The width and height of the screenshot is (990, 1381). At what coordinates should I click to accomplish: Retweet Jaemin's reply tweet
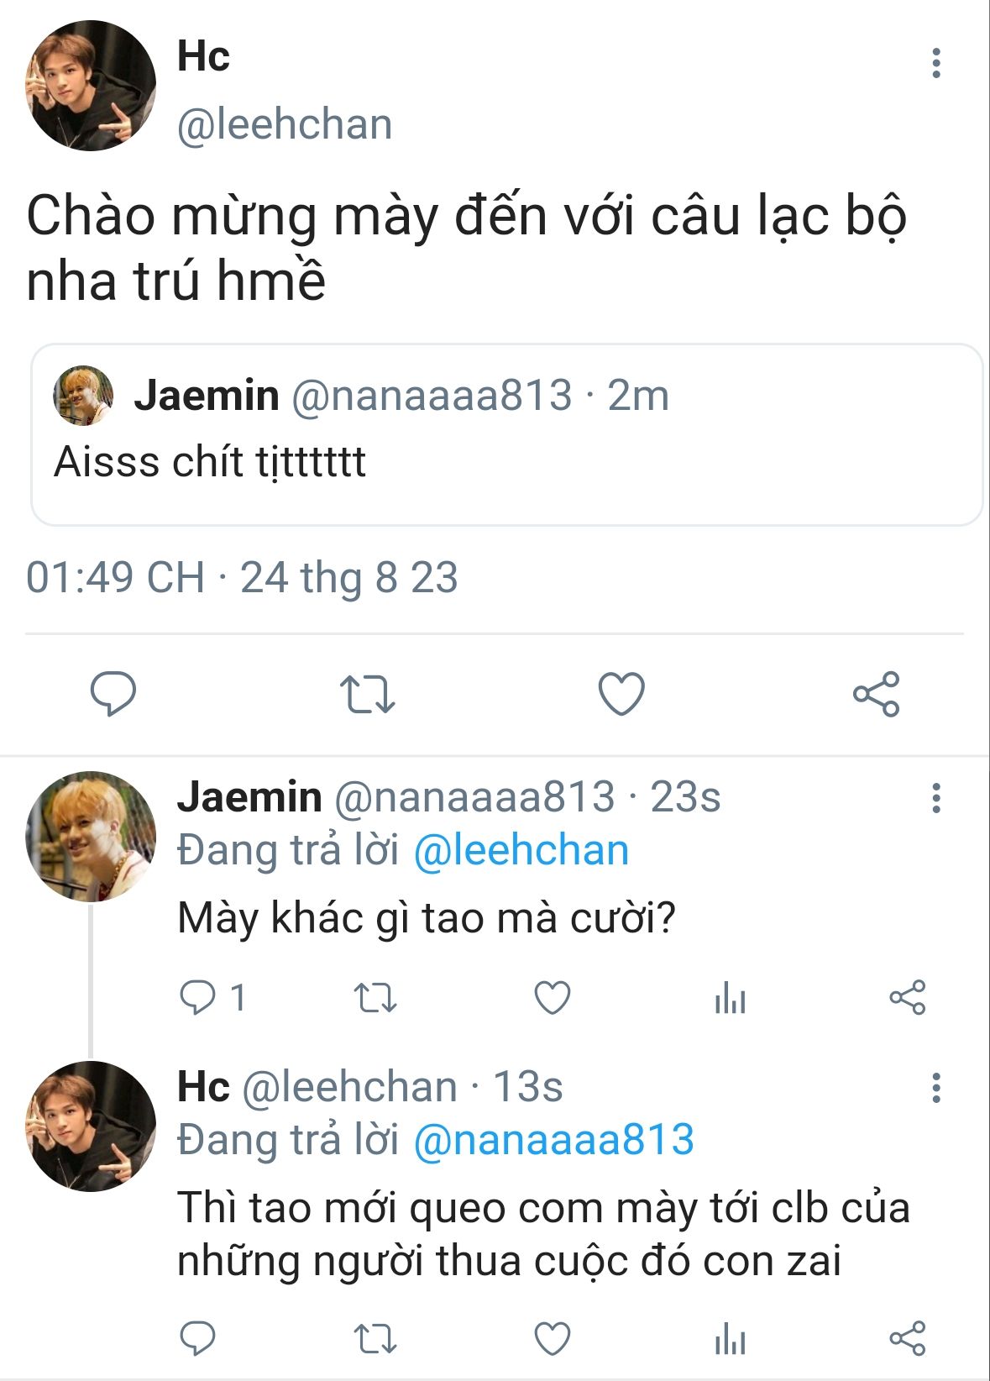375,998
